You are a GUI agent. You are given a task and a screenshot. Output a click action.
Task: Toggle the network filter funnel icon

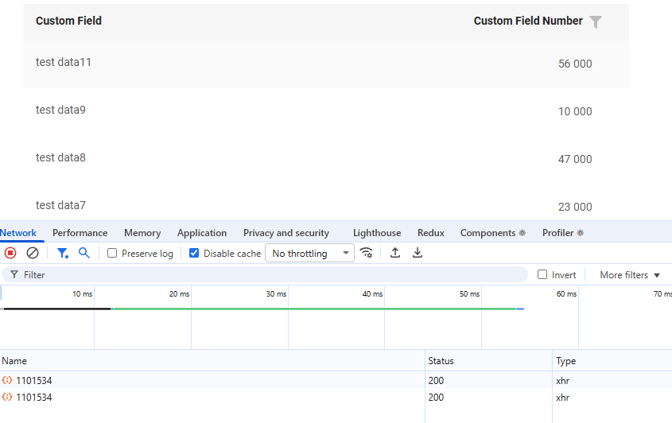coord(62,253)
